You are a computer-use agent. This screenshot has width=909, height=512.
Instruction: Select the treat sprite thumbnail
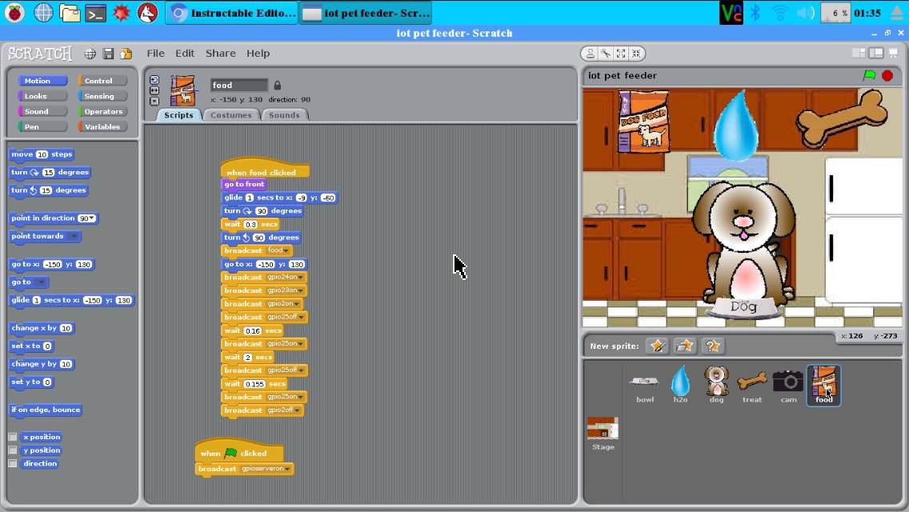(752, 385)
